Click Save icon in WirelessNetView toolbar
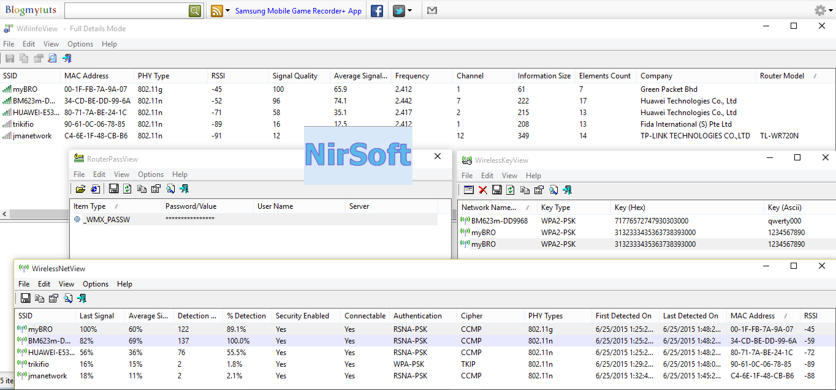Image resolution: width=836 pixels, height=390 pixels. coord(25,298)
